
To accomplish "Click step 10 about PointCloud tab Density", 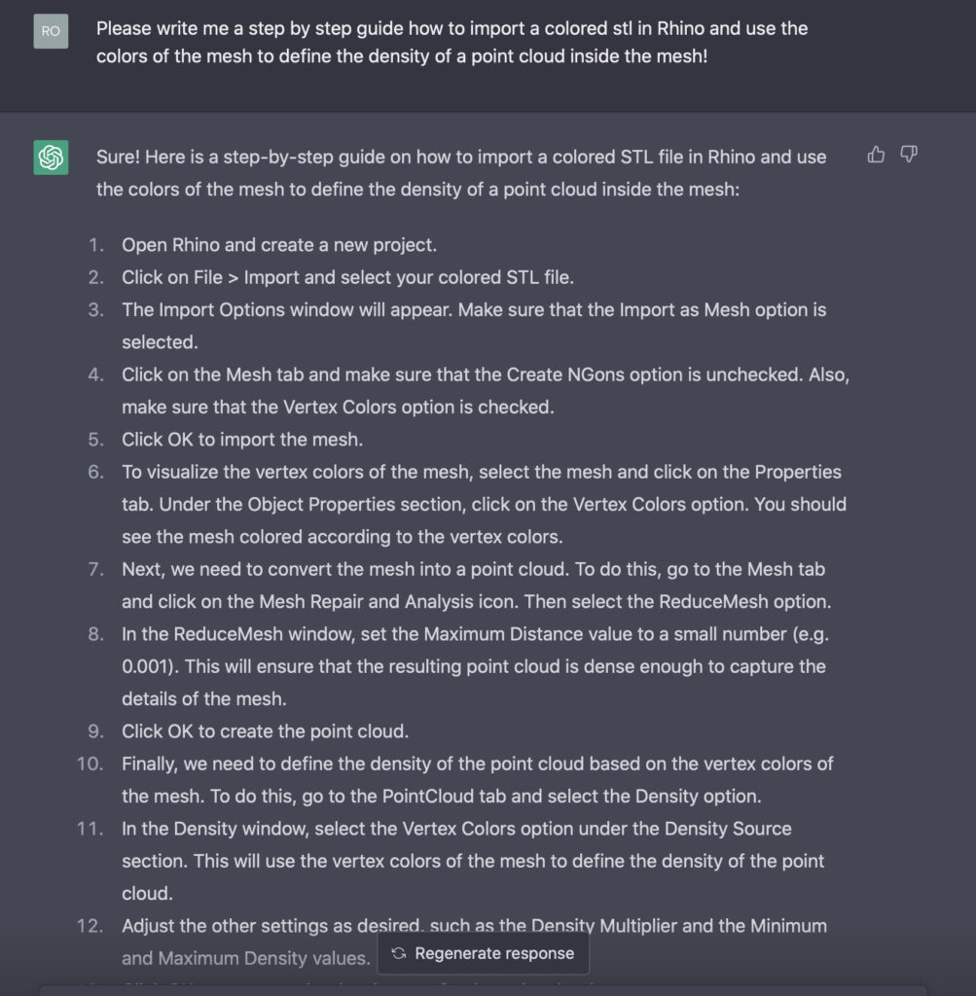I will pyautogui.click(x=477, y=780).
